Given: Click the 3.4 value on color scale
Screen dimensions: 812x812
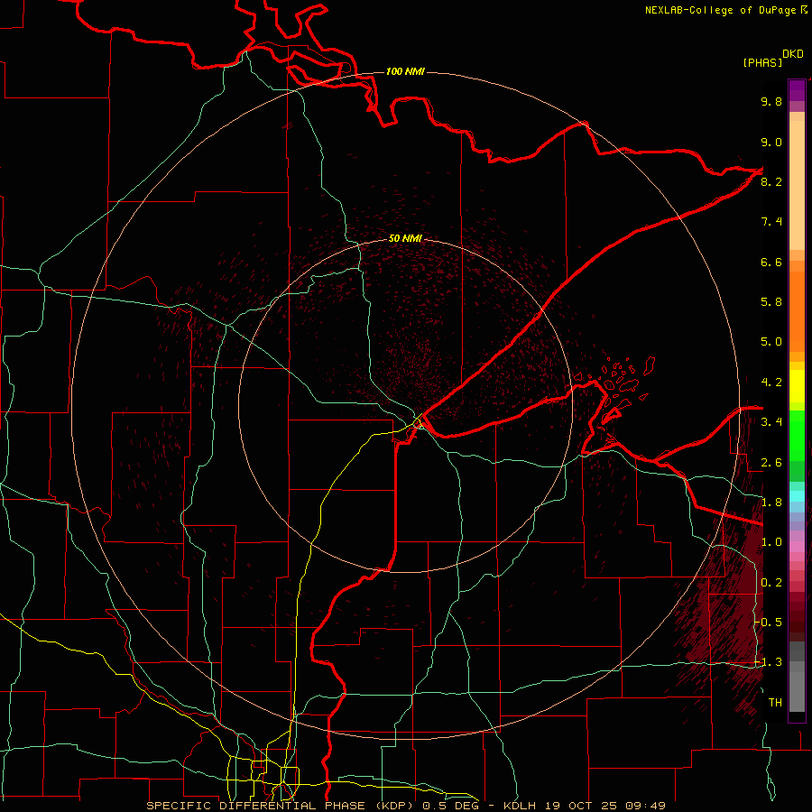Looking at the screenshot, I should (771, 422).
